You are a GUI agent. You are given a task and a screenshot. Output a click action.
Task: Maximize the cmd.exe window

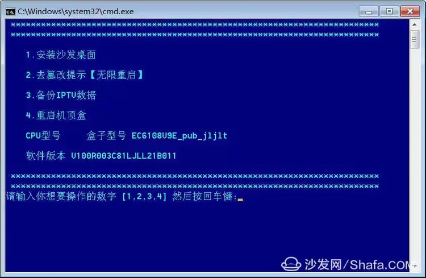(389, 11)
